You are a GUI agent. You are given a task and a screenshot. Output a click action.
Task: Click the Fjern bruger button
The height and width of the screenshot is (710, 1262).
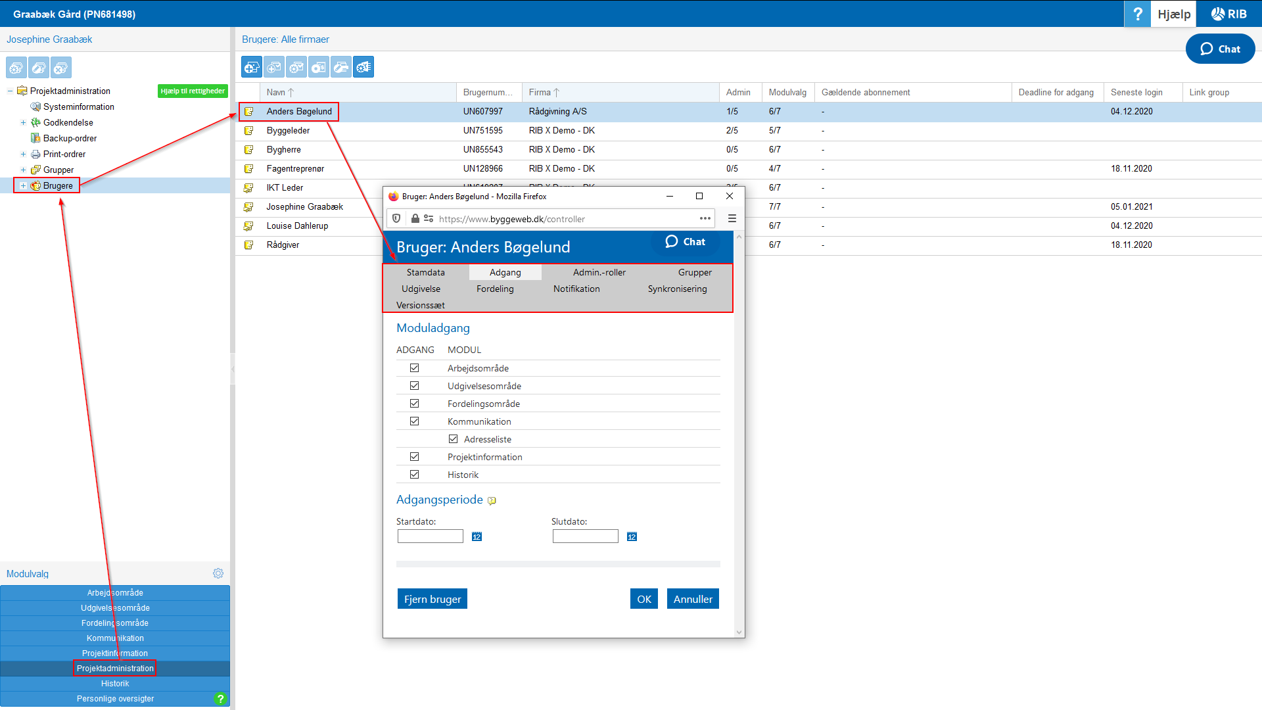(432, 599)
